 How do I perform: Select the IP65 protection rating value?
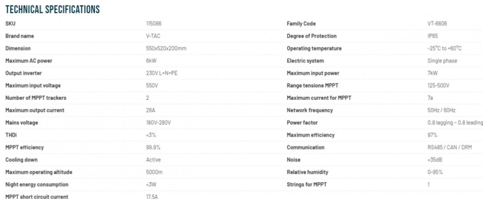tap(432, 36)
